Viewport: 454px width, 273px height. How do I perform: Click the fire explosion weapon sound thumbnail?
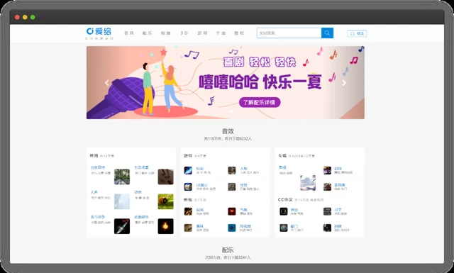[165, 226]
